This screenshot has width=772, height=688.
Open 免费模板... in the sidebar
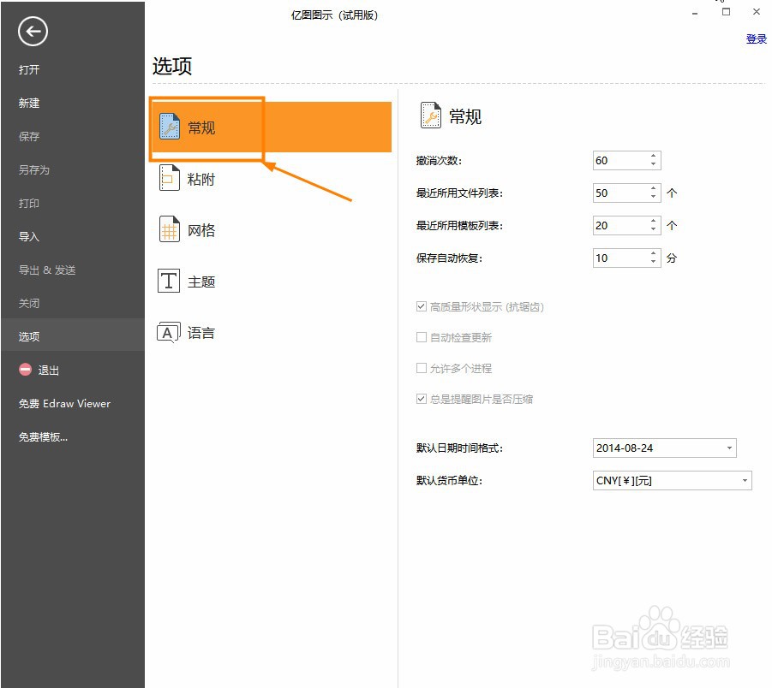click(x=44, y=436)
